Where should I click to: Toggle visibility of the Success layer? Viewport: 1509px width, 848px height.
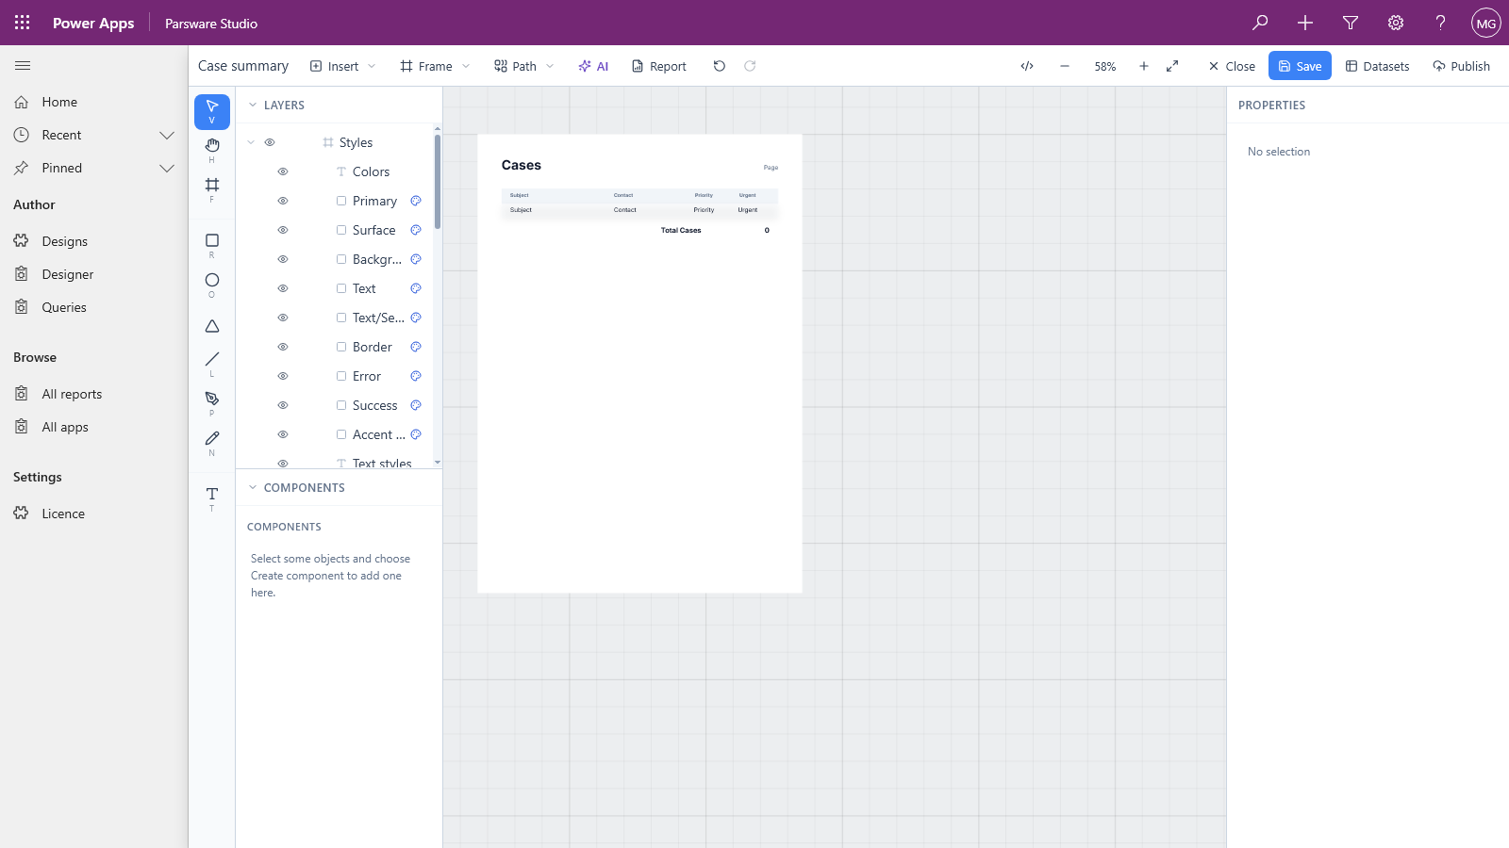pyautogui.click(x=283, y=405)
